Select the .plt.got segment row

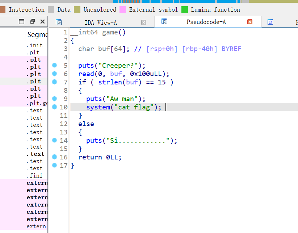[24, 103]
